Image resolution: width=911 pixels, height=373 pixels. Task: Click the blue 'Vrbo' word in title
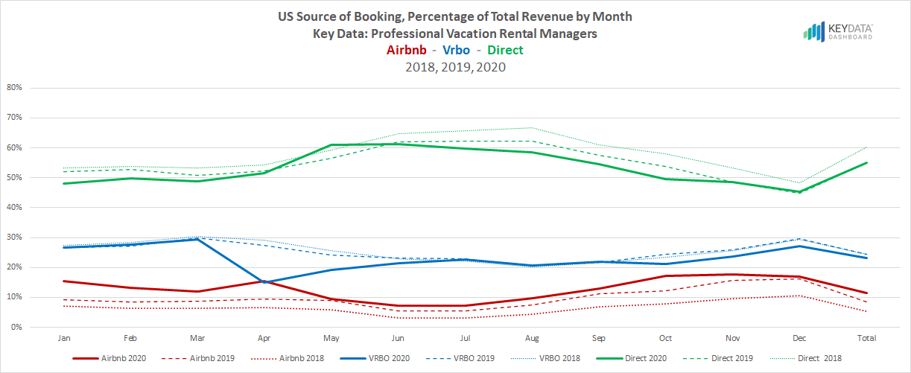(x=457, y=50)
